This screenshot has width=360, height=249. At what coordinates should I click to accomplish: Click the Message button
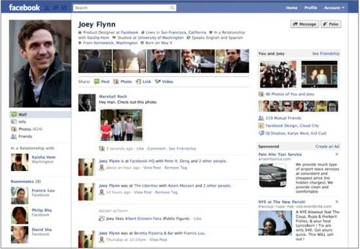(304, 24)
